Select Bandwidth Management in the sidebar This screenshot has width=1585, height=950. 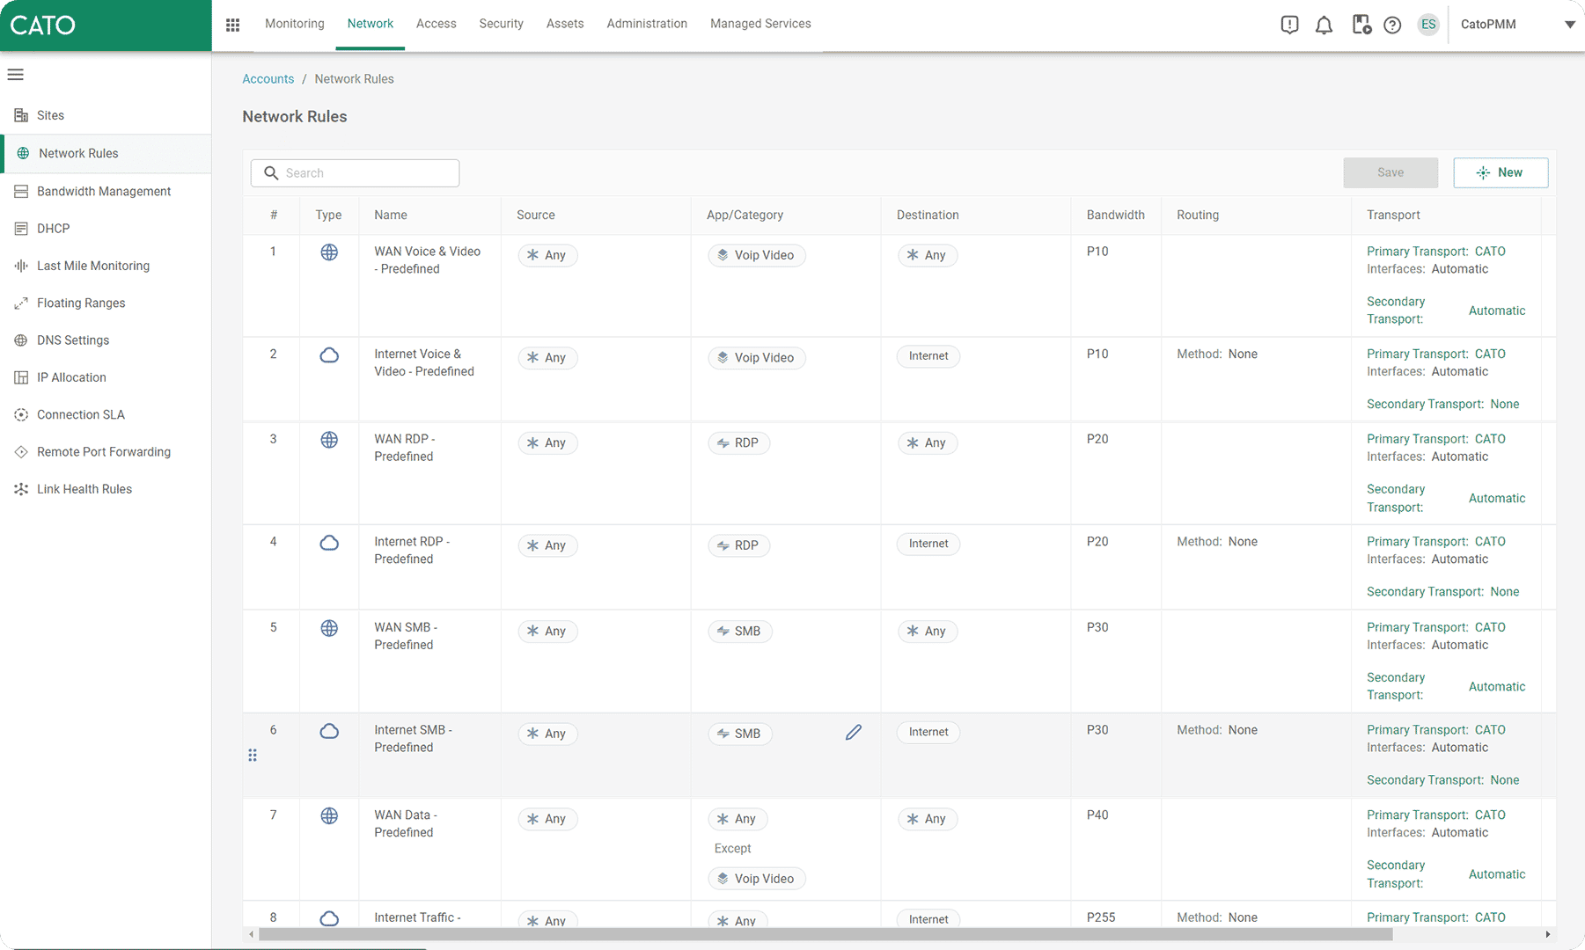103,191
